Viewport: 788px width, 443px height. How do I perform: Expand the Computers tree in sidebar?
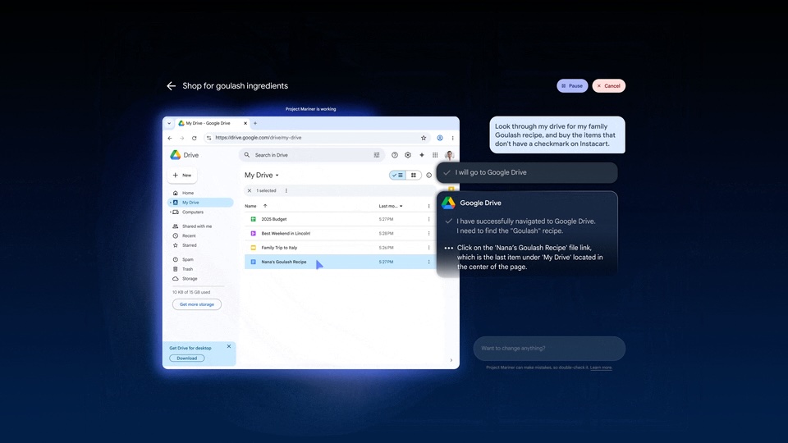170,212
